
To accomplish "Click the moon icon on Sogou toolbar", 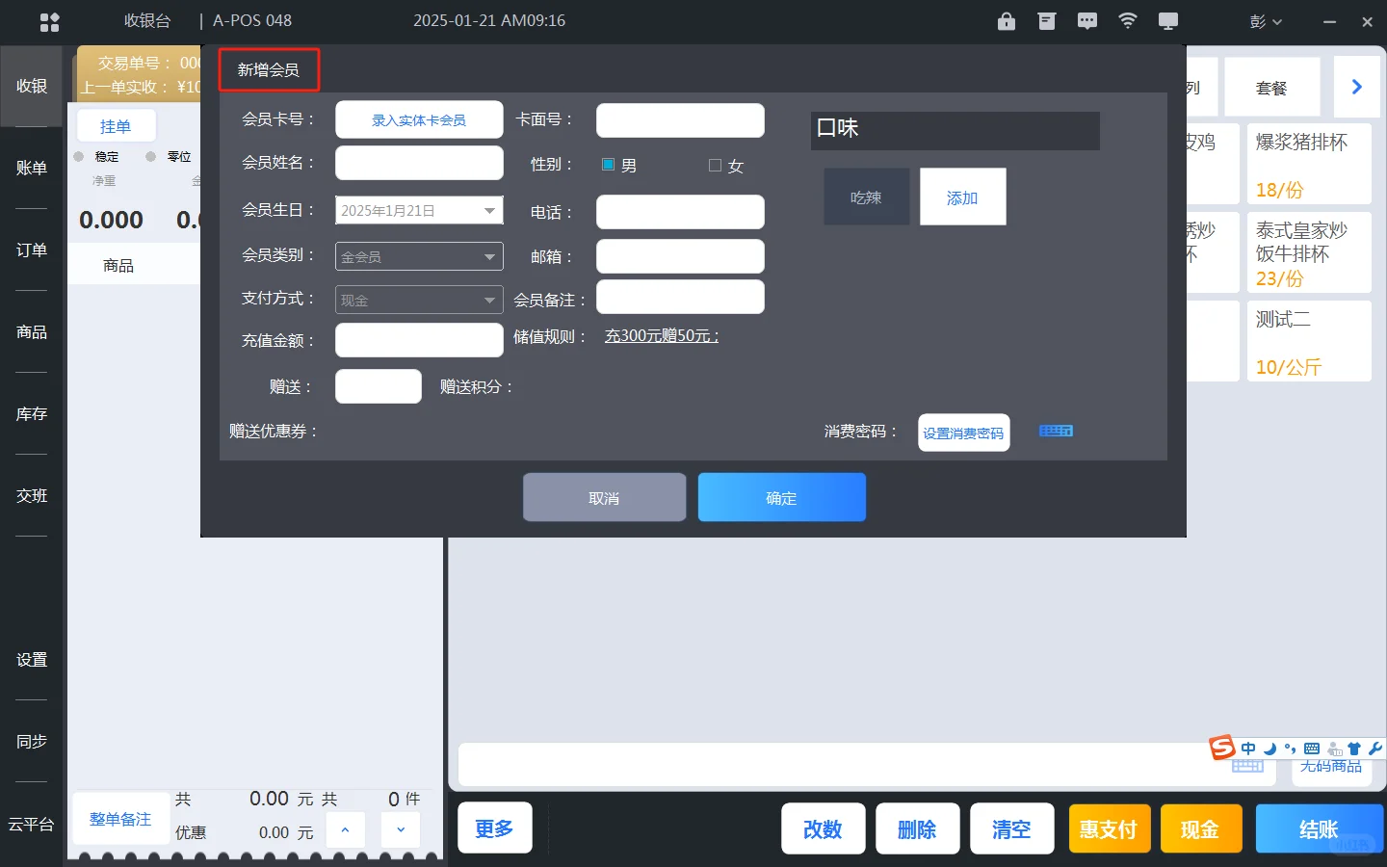I will [1269, 749].
